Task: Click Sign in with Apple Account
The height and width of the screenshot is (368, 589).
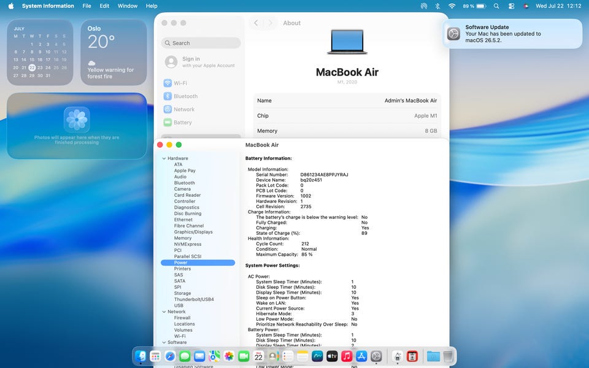Action: coord(201,62)
